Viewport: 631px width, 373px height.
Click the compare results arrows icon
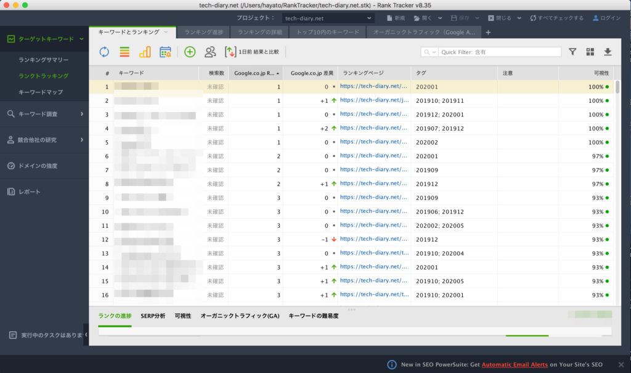coord(230,52)
